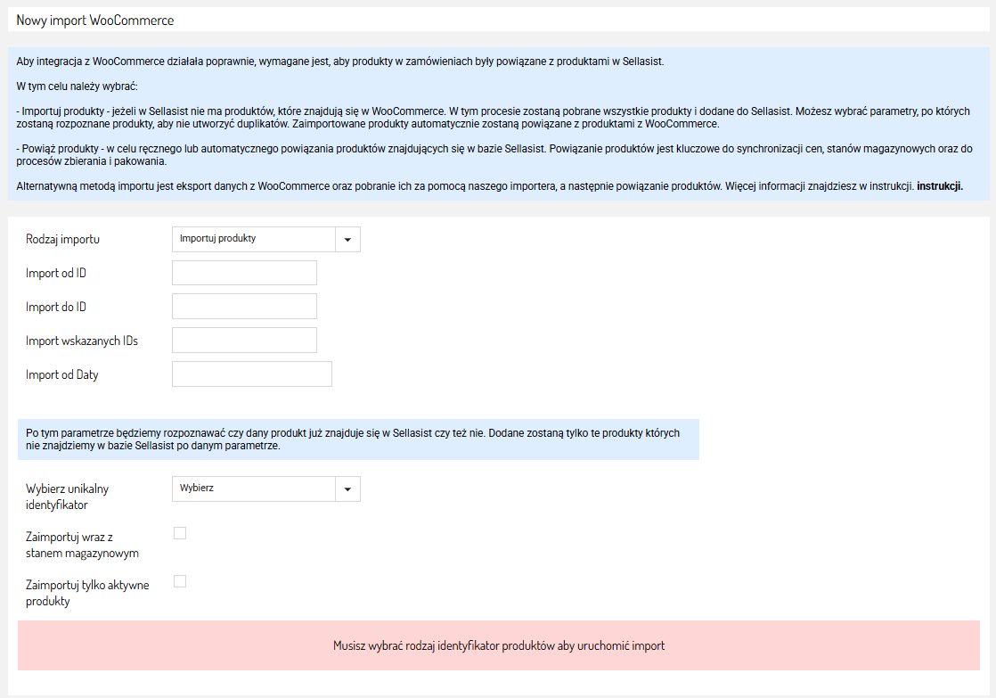Click the 'Import do ID' label text
Image resolution: width=996 pixels, height=698 pixels.
(56, 308)
